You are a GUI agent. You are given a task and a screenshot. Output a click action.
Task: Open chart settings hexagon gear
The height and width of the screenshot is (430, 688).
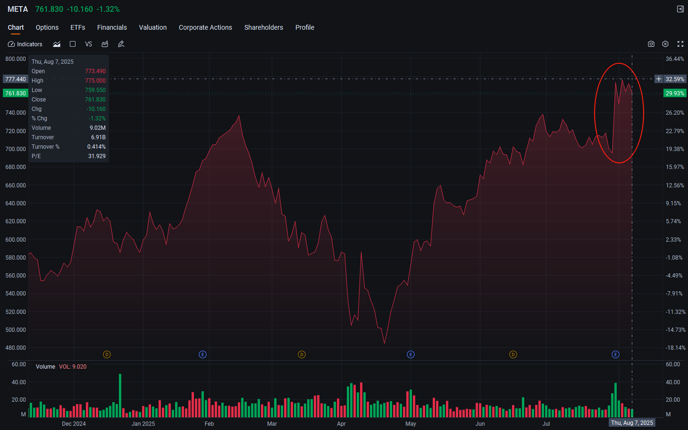pos(665,44)
